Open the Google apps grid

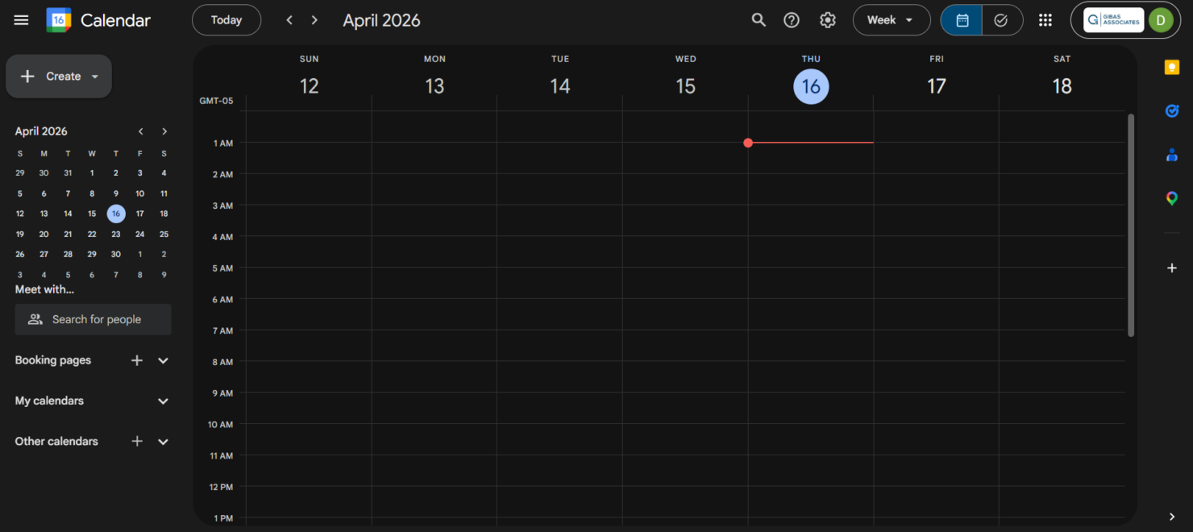pyautogui.click(x=1045, y=19)
